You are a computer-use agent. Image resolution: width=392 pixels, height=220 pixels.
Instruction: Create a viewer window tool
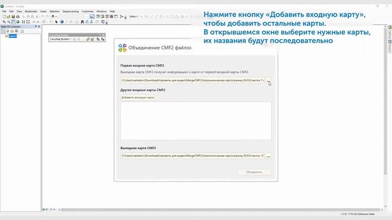103,22
